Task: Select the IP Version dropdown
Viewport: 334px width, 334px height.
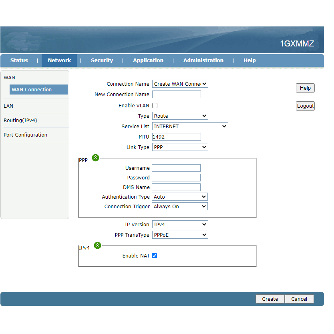Action: point(180,225)
